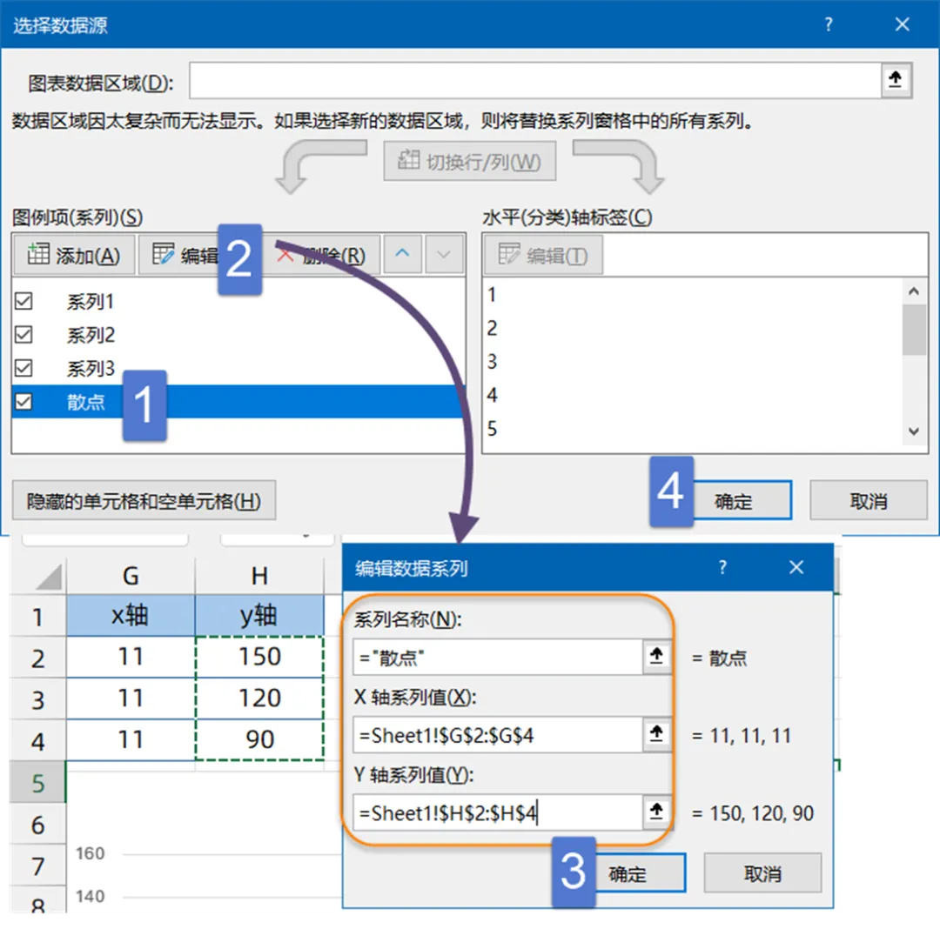940x929 pixels.
Task: Close the 编辑数据系列 dialog
Action: tap(796, 566)
